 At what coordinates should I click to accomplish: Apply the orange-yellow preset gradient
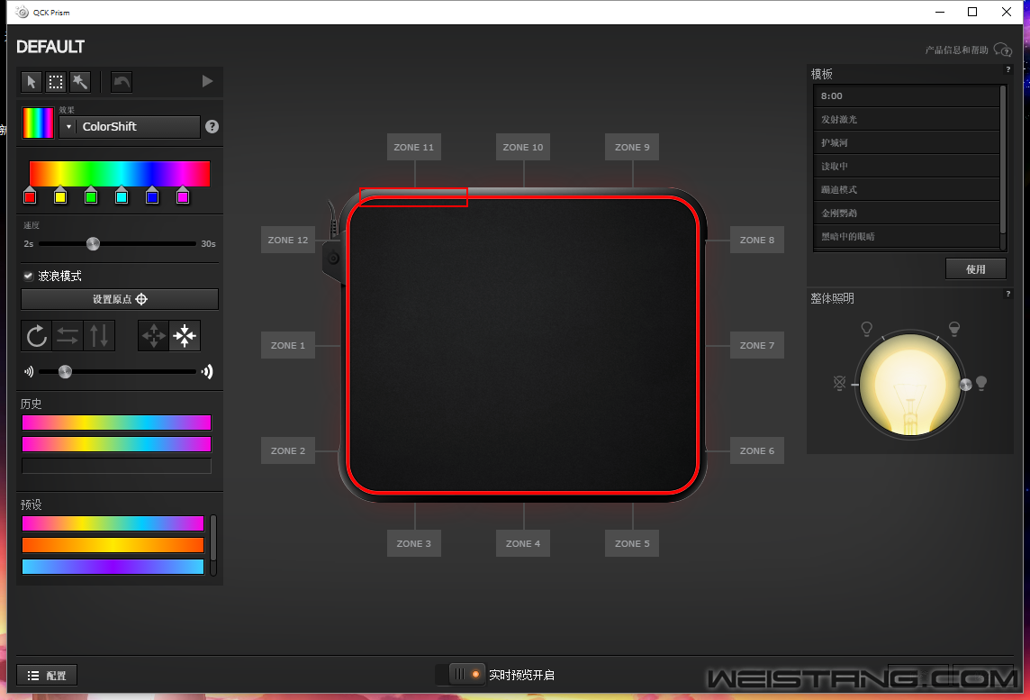(113, 545)
